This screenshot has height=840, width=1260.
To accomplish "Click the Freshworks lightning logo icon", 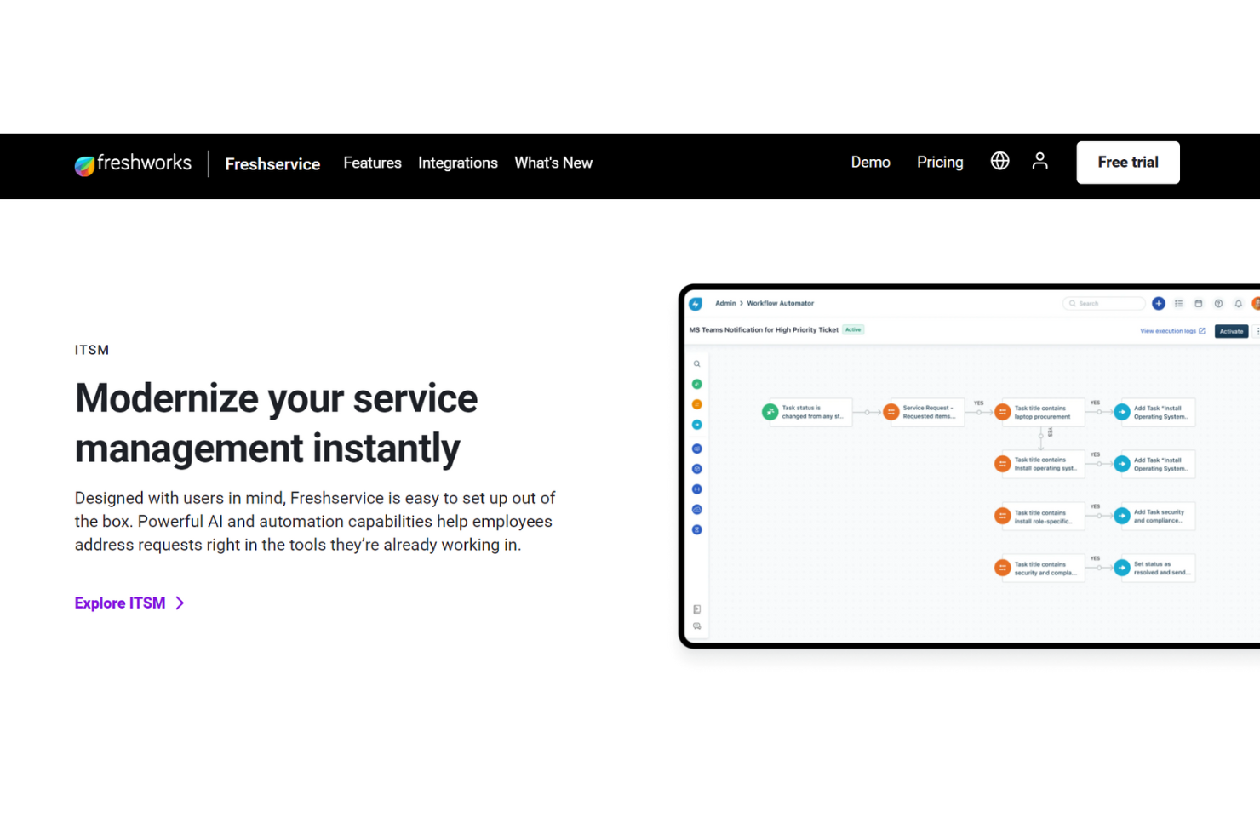I will 695,303.
